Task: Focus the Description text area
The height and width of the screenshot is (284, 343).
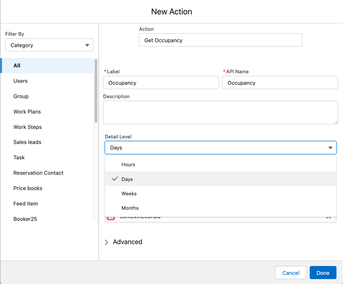Action: click(x=220, y=112)
